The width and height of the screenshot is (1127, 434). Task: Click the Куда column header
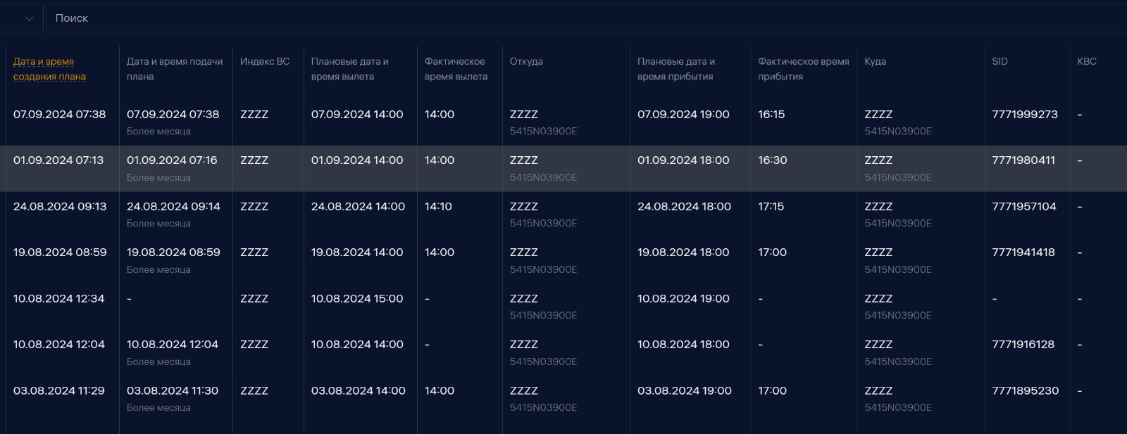point(876,61)
